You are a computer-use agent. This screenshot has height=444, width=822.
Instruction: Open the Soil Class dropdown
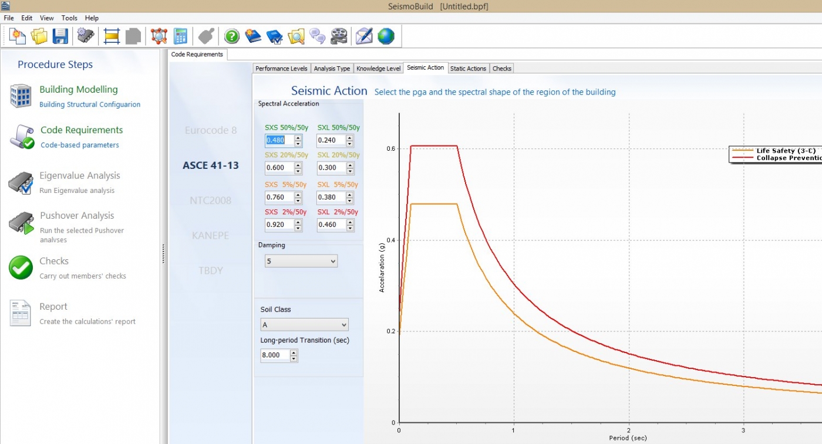pos(304,324)
